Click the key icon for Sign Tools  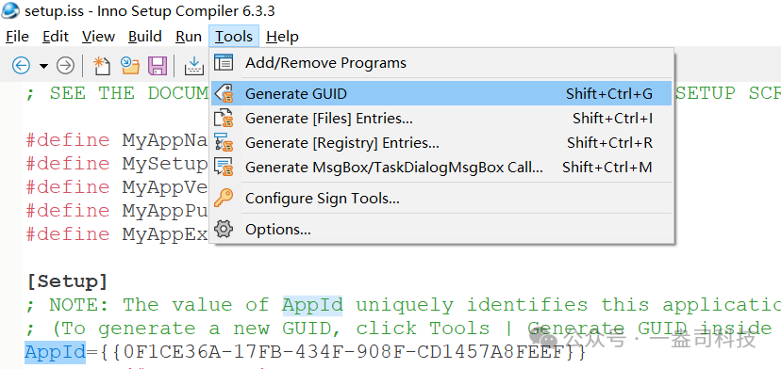point(224,199)
